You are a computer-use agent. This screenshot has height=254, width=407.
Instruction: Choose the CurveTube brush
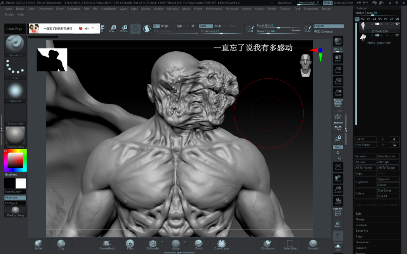[x=222, y=244]
